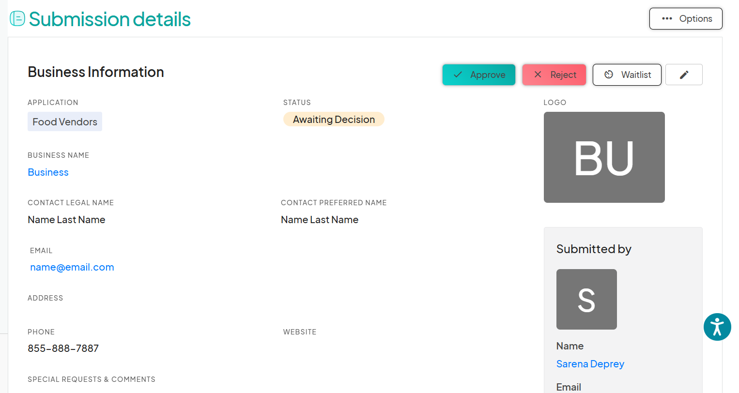Click the Submission details title text
The height and width of the screenshot is (393, 739).
110,19
